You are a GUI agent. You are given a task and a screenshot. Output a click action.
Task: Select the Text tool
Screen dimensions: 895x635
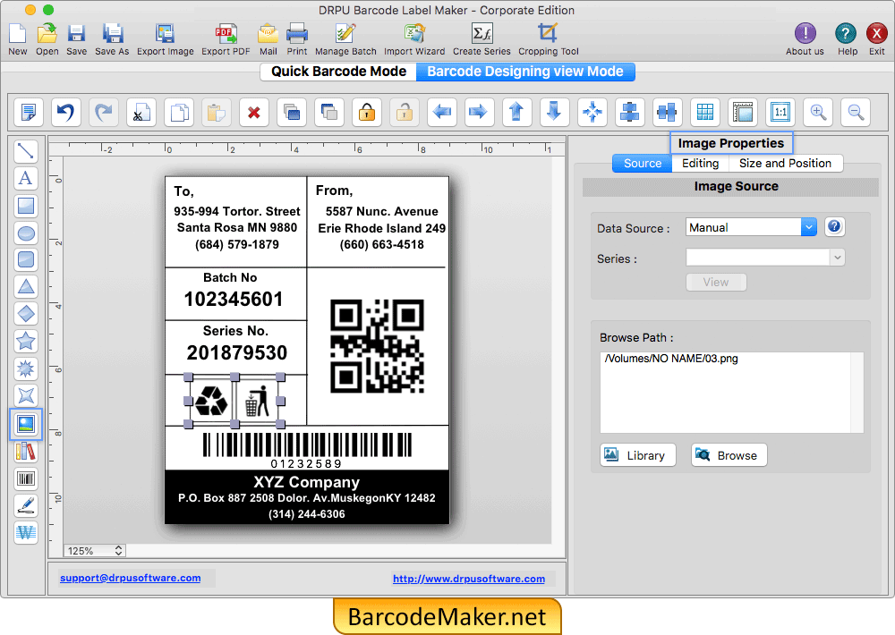pos(26,179)
